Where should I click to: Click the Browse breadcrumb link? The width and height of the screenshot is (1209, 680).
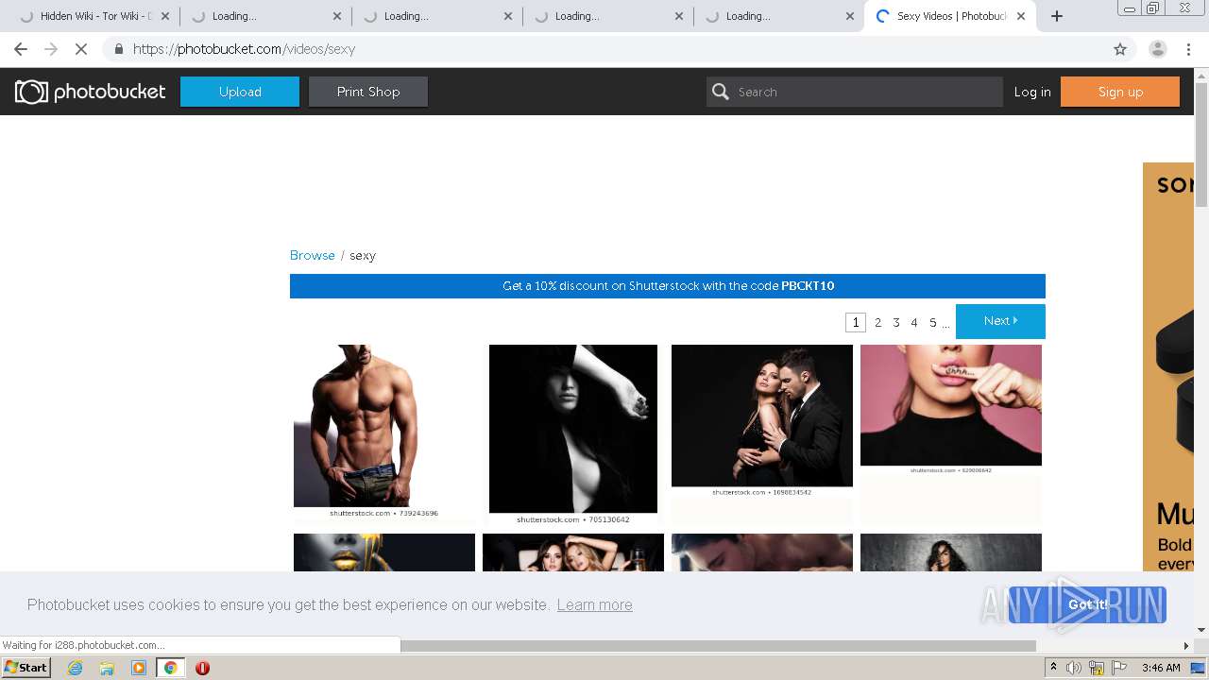click(313, 255)
